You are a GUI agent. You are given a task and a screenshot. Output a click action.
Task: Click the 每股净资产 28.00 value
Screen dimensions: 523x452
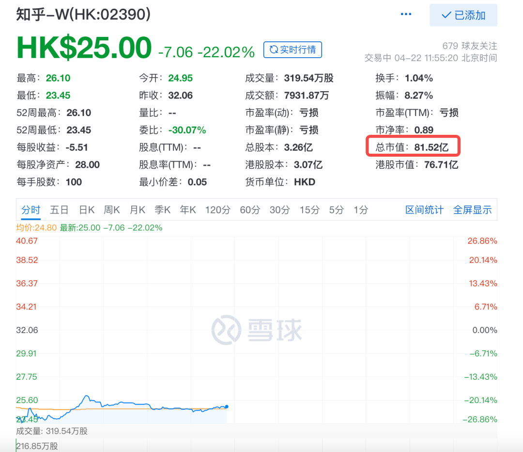pyautogui.click(x=58, y=164)
